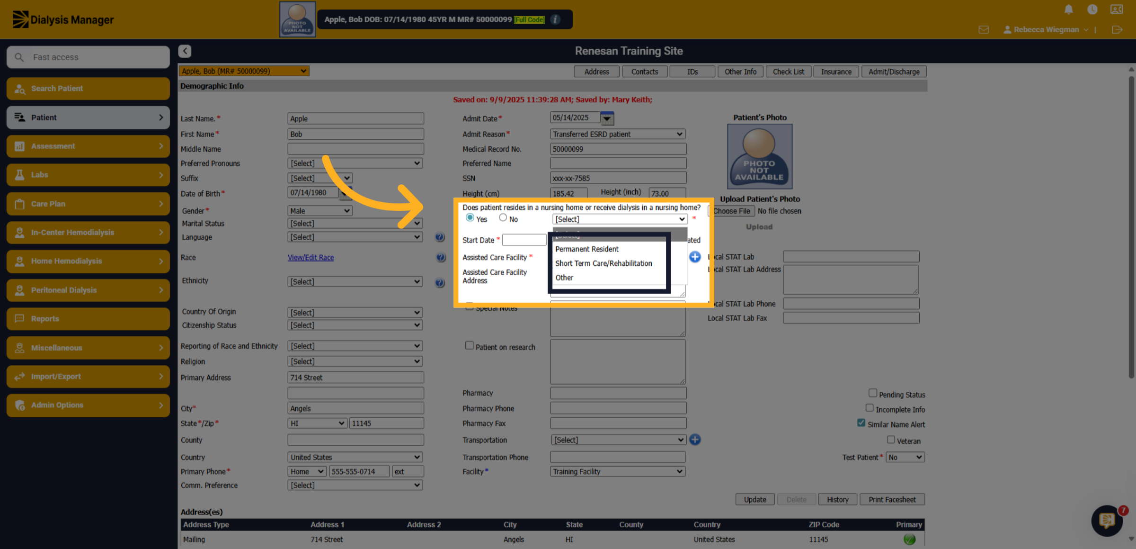Screen dimensions: 1136x549
Task: Open the mail envelope icon
Action: pyautogui.click(x=984, y=30)
